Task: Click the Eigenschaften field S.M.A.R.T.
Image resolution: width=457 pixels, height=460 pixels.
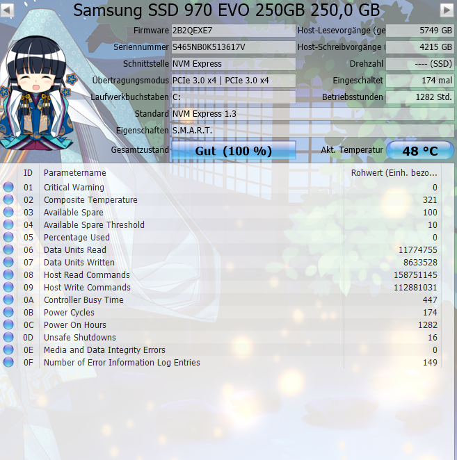Action: click(313, 131)
